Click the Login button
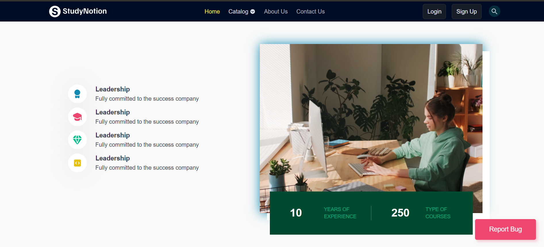This screenshot has height=247, width=544. point(434,12)
